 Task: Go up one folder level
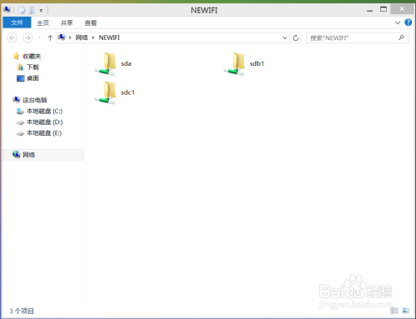coord(50,37)
